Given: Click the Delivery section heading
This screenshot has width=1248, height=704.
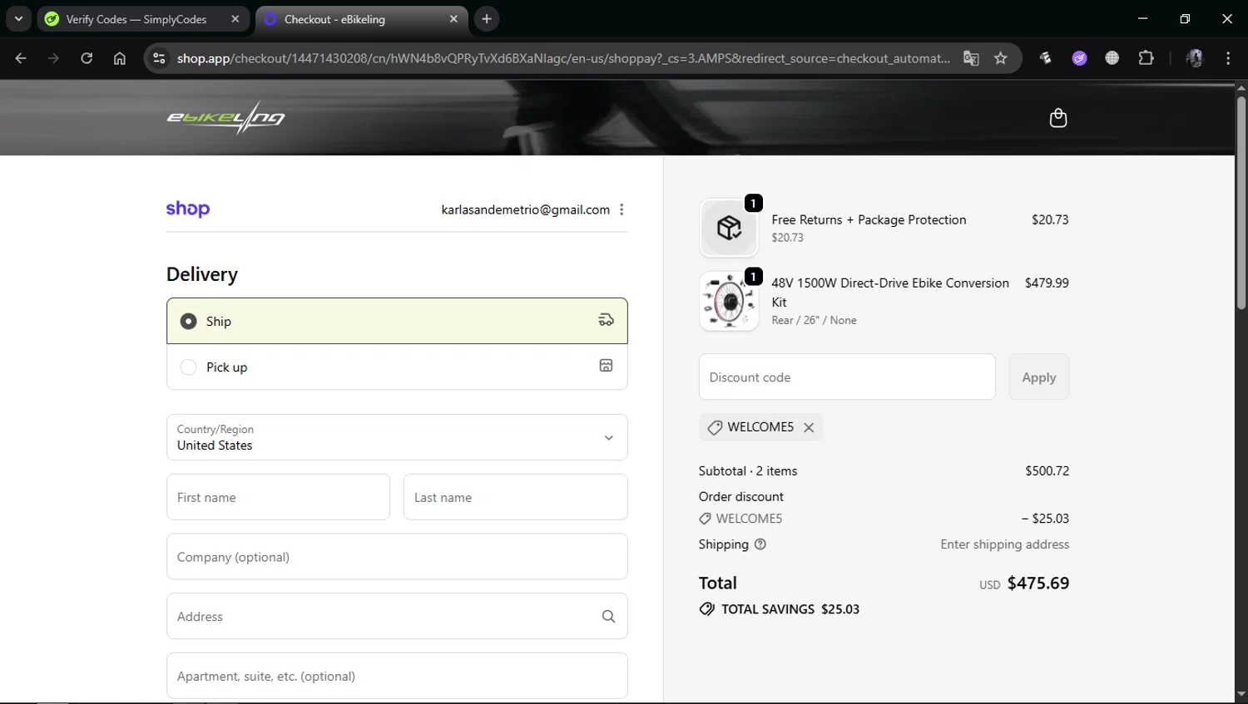Looking at the screenshot, I should coord(202,274).
